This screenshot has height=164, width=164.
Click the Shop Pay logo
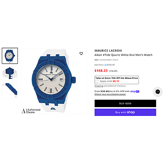point(135,91)
